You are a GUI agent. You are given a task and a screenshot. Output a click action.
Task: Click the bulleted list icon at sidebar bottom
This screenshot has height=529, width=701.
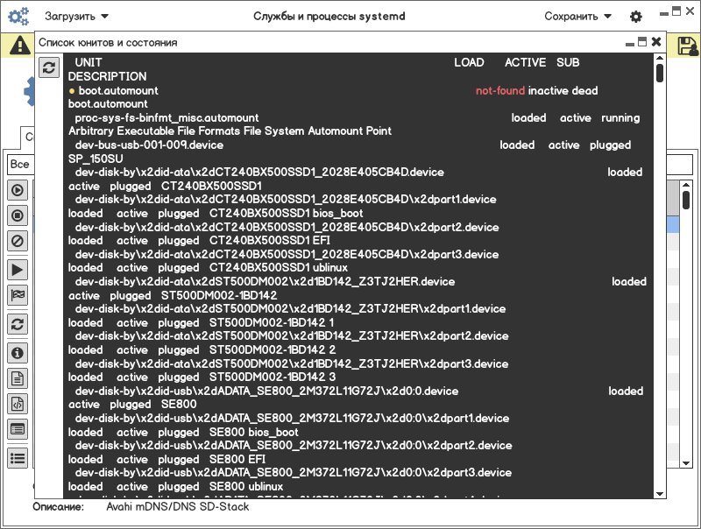tap(17, 457)
